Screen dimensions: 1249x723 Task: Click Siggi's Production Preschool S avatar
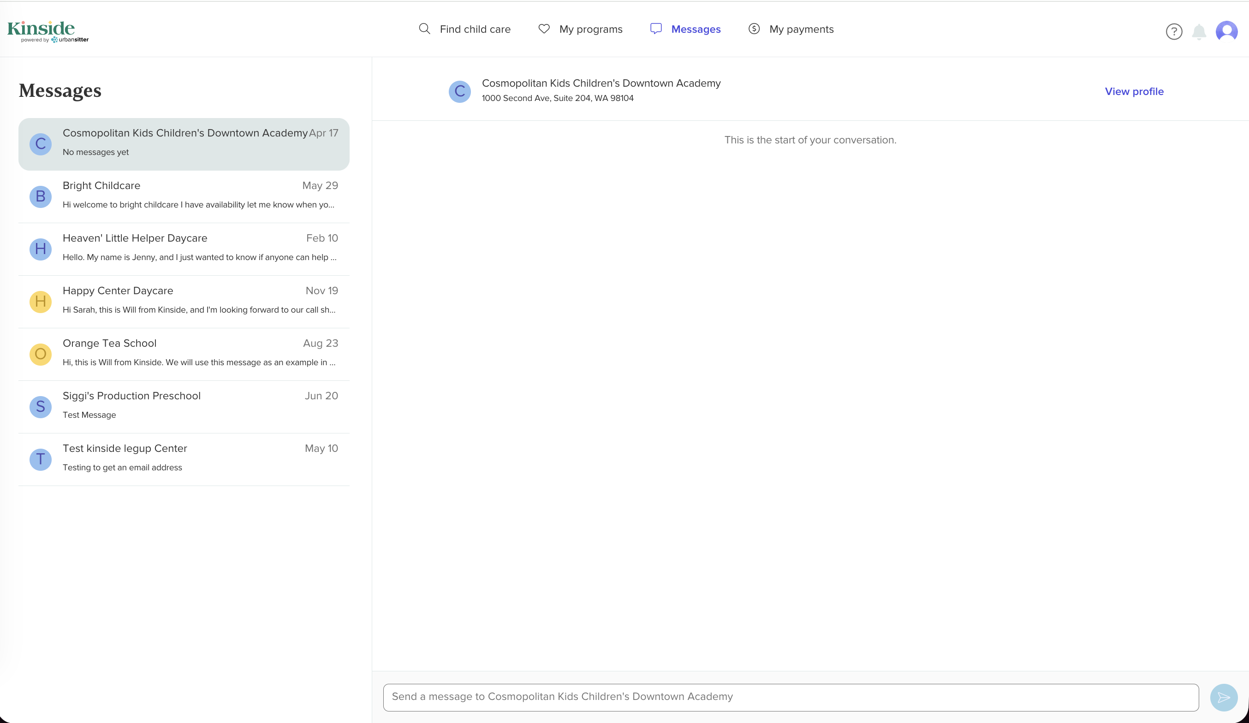tap(41, 407)
